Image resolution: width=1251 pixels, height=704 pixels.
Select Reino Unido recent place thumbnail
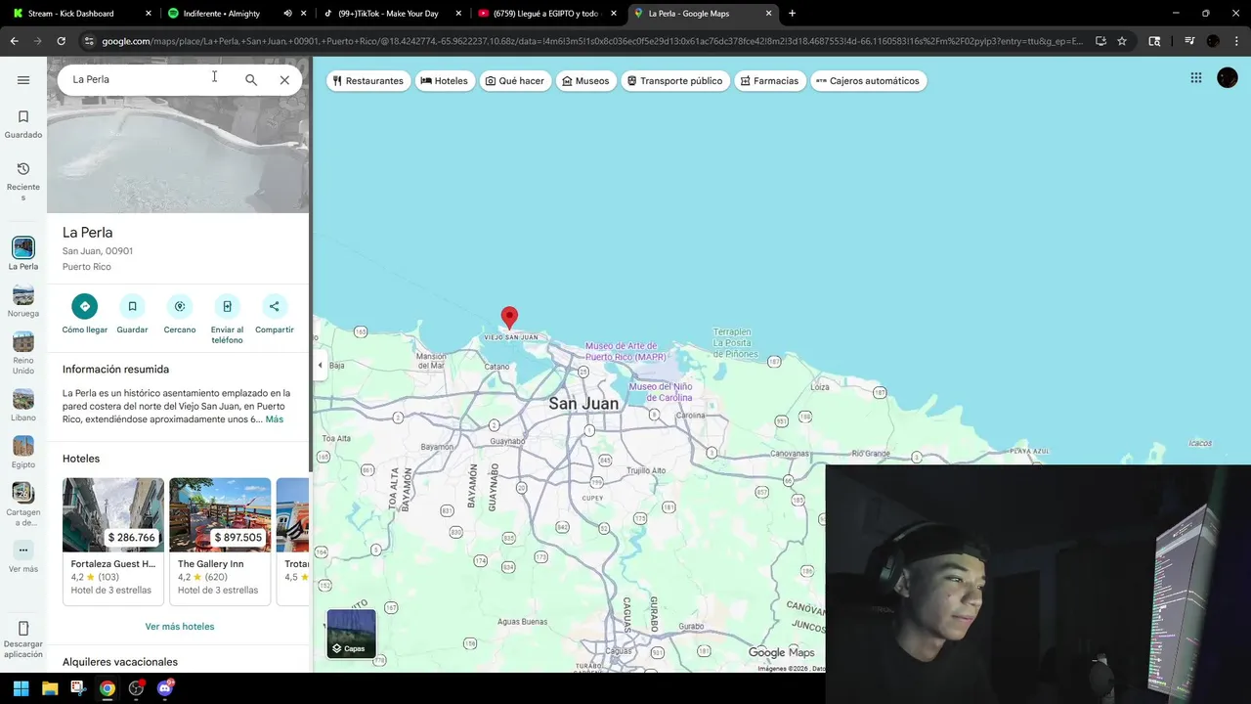pyautogui.click(x=23, y=353)
